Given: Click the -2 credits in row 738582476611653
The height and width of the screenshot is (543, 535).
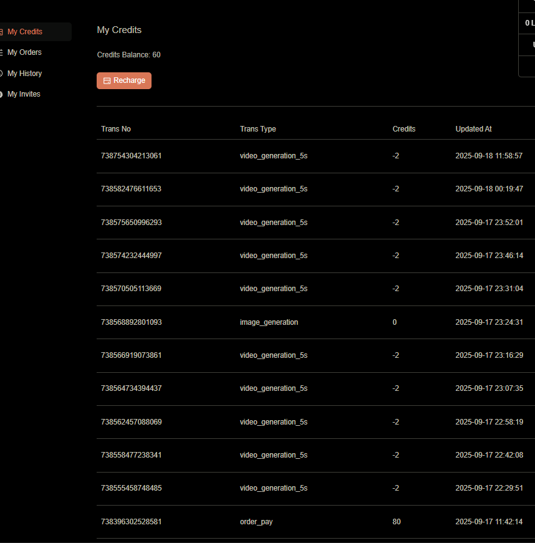Looking at the screenshot, I should (395, 189).
